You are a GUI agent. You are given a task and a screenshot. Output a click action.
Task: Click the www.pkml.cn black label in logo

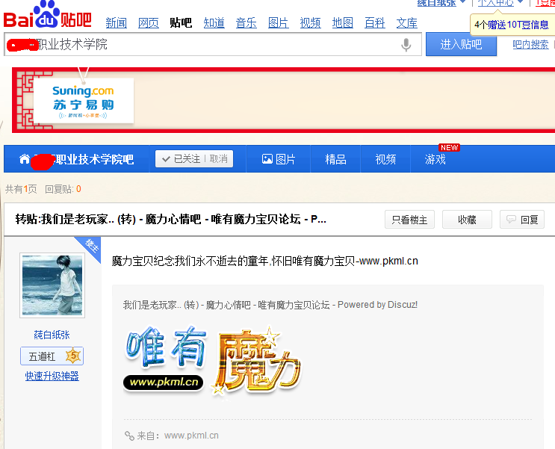(163, 383)
